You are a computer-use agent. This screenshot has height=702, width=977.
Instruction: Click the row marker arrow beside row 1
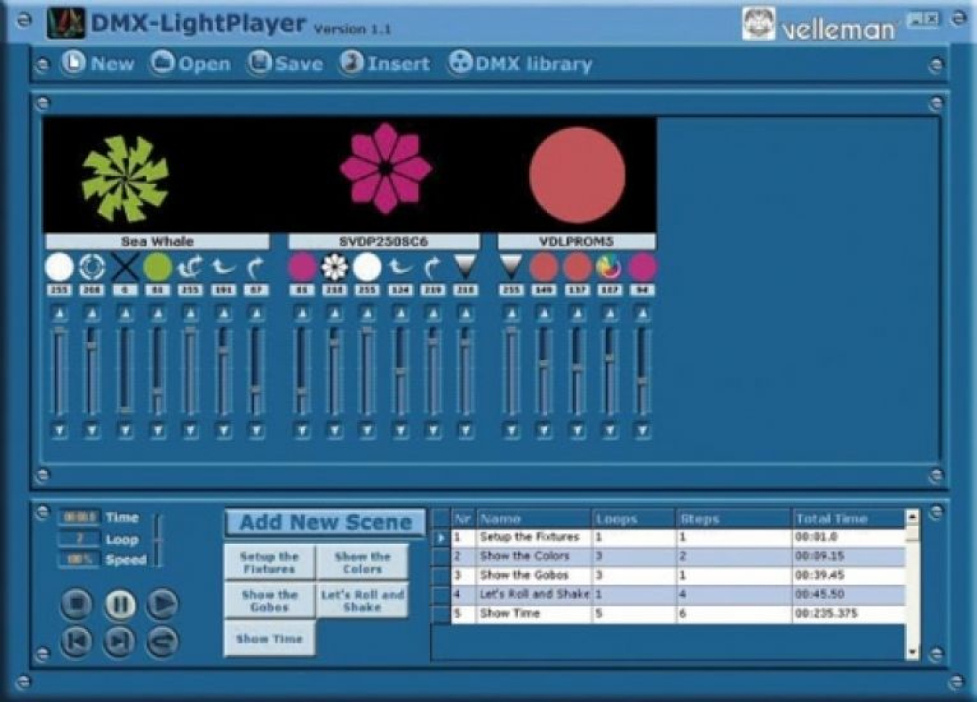[441, 538]
